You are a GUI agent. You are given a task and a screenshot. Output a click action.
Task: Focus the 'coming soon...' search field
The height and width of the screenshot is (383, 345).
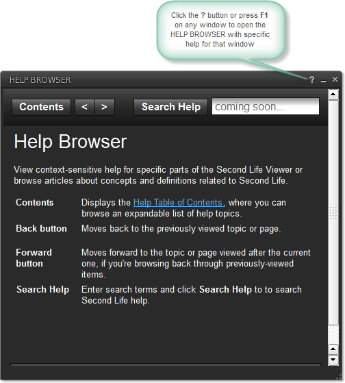(266, 106)
